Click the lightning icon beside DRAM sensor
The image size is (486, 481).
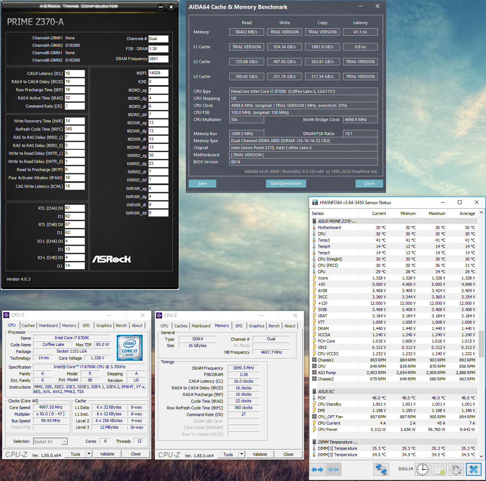click(x=314, y=328)
